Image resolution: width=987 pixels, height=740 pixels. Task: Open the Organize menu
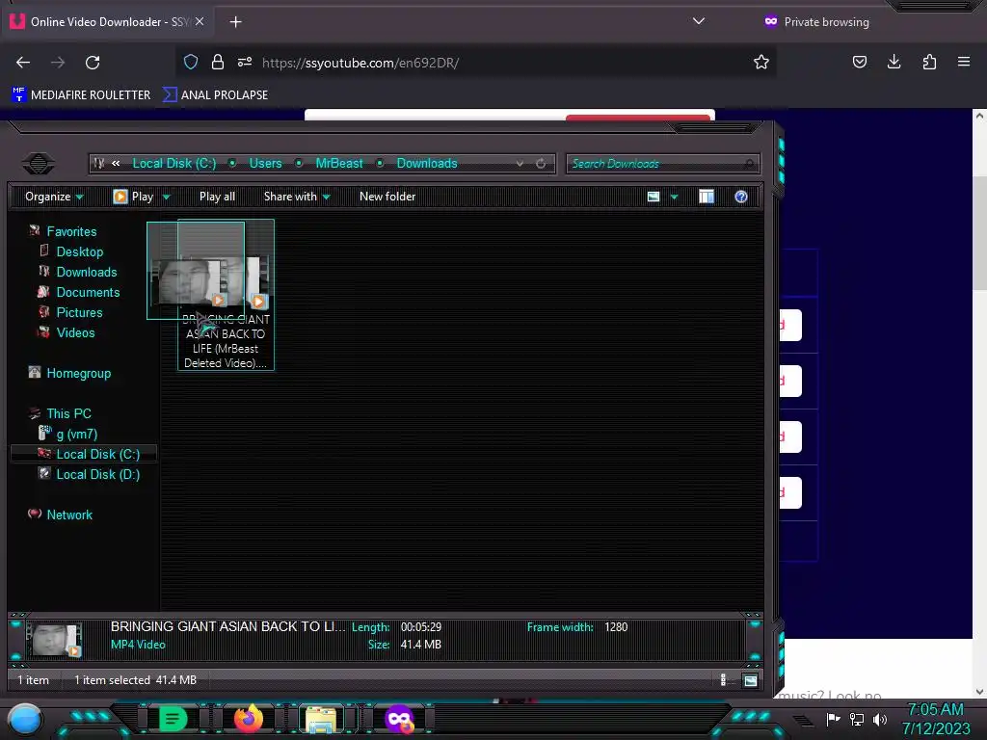pyautogui.click(x=54, y=197)
